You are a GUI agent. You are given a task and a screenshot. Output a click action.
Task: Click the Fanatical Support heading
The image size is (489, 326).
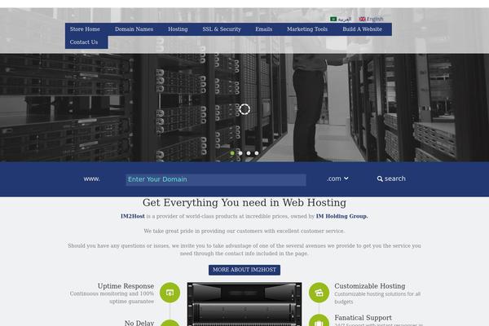coord(363,318)
